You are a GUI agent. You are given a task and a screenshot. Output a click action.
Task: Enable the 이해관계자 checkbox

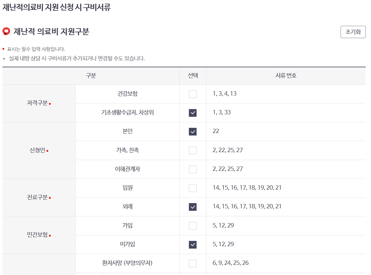click(x=193, y=169)
